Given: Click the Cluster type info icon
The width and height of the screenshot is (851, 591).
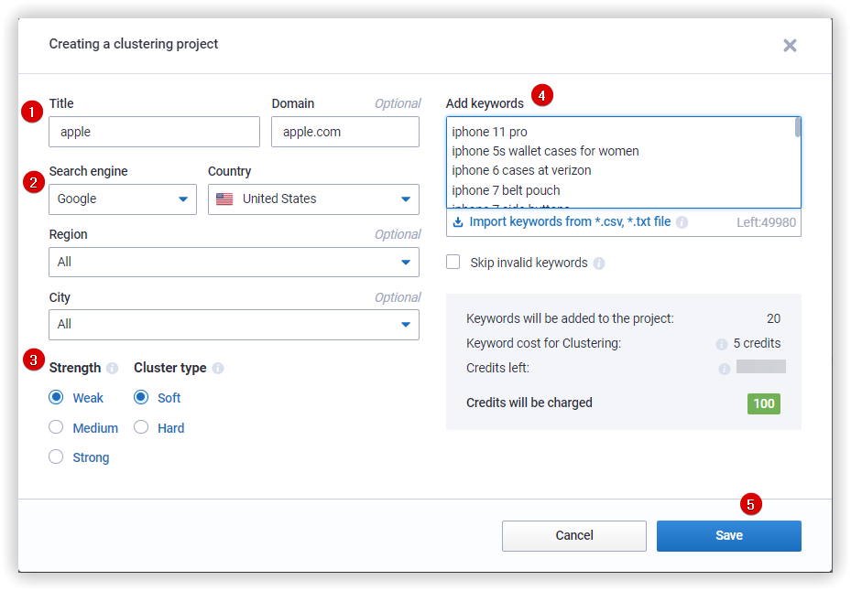Looking at the screenshot, I should coord(218,368).
